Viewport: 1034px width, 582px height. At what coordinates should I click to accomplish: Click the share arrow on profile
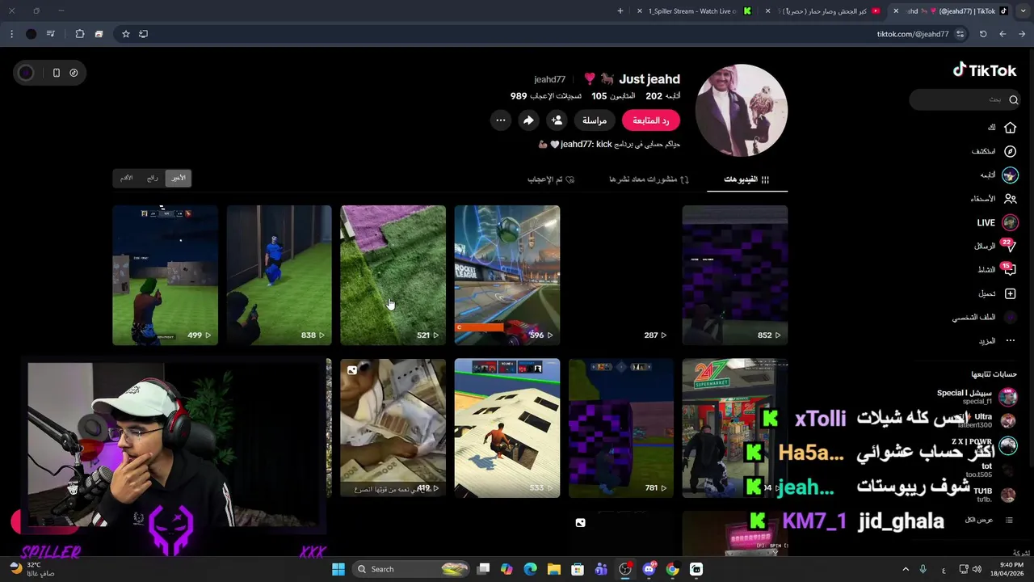point(528,120)
